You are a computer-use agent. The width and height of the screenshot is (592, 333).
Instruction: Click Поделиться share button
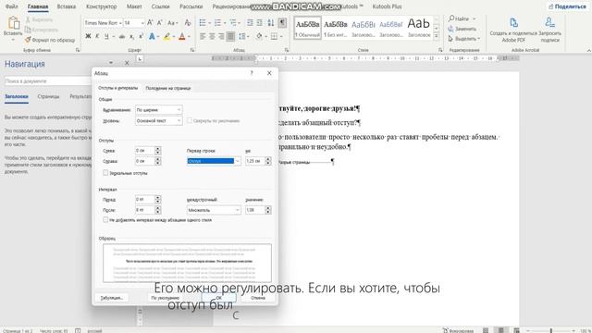click(x=567, y=6)
